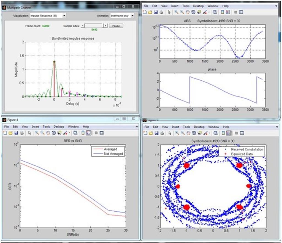Expand the menu overflow chevron in Figure 4
The width and height of the screenshot is (282, 243).
[137, 127]
